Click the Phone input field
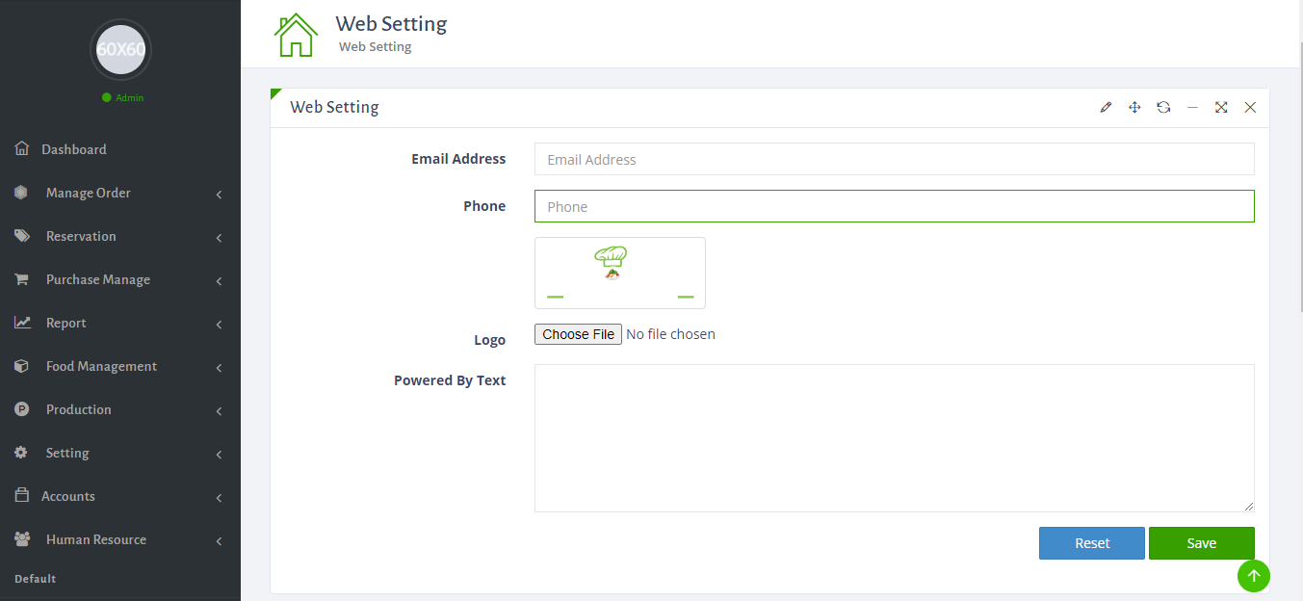 click(894, 206)
